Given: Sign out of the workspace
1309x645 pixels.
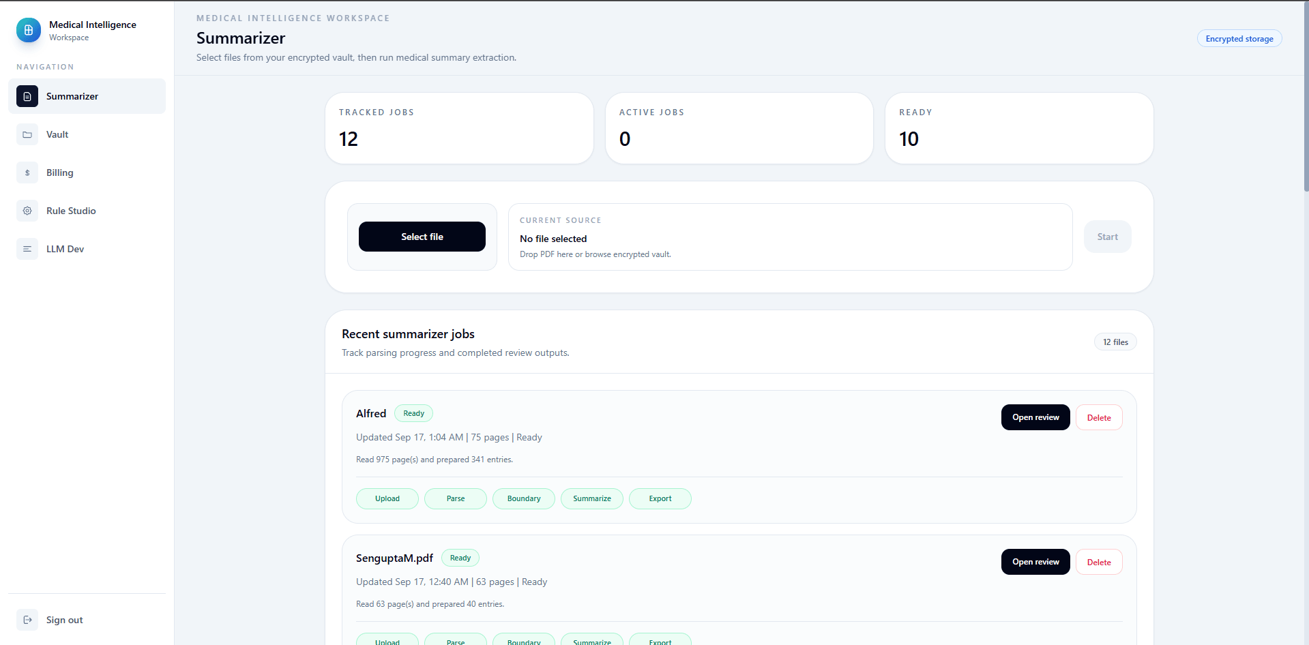Looking at the screenshot, I should coord(87,620).
